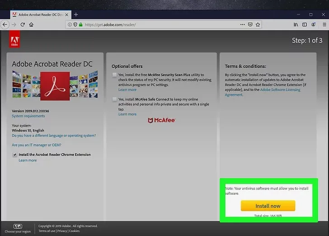Open Adobe Software Licensing Agreement link

coord(263,92)
